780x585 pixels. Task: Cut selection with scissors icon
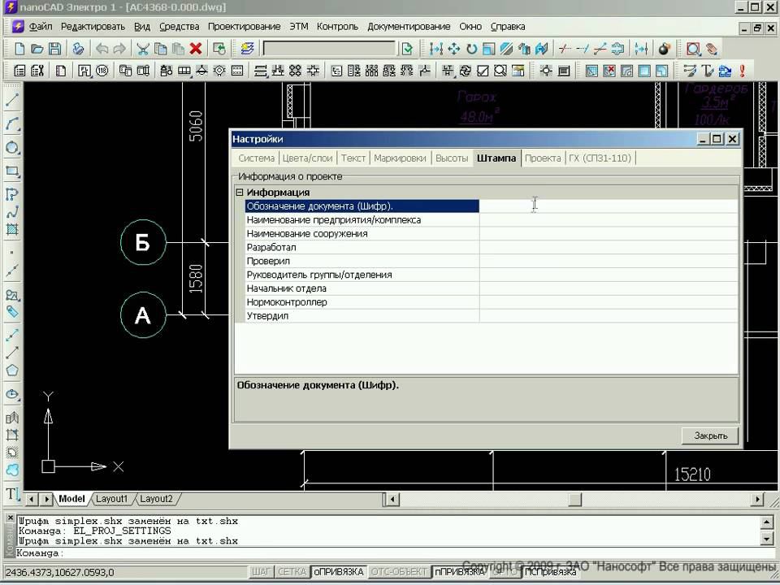143,49
